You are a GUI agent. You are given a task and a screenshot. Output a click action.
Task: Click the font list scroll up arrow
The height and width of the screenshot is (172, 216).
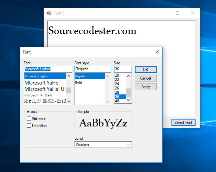point(69,76)
